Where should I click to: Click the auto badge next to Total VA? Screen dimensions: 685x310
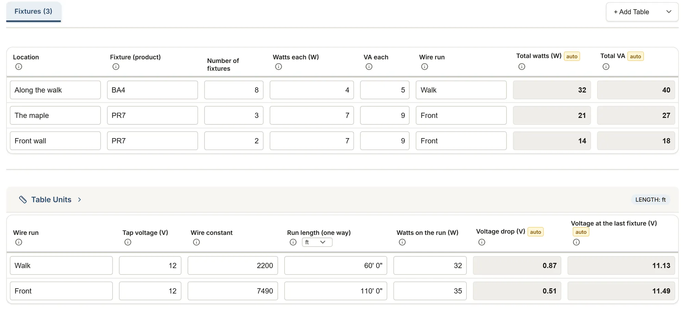635,56
